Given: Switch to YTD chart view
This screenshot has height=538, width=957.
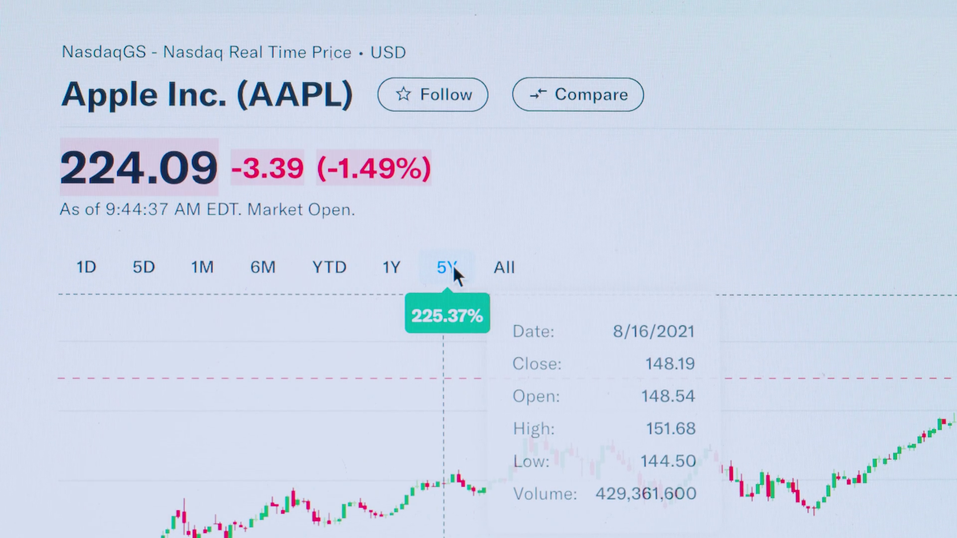Looking at the screenshot, I should click(329, 268).
